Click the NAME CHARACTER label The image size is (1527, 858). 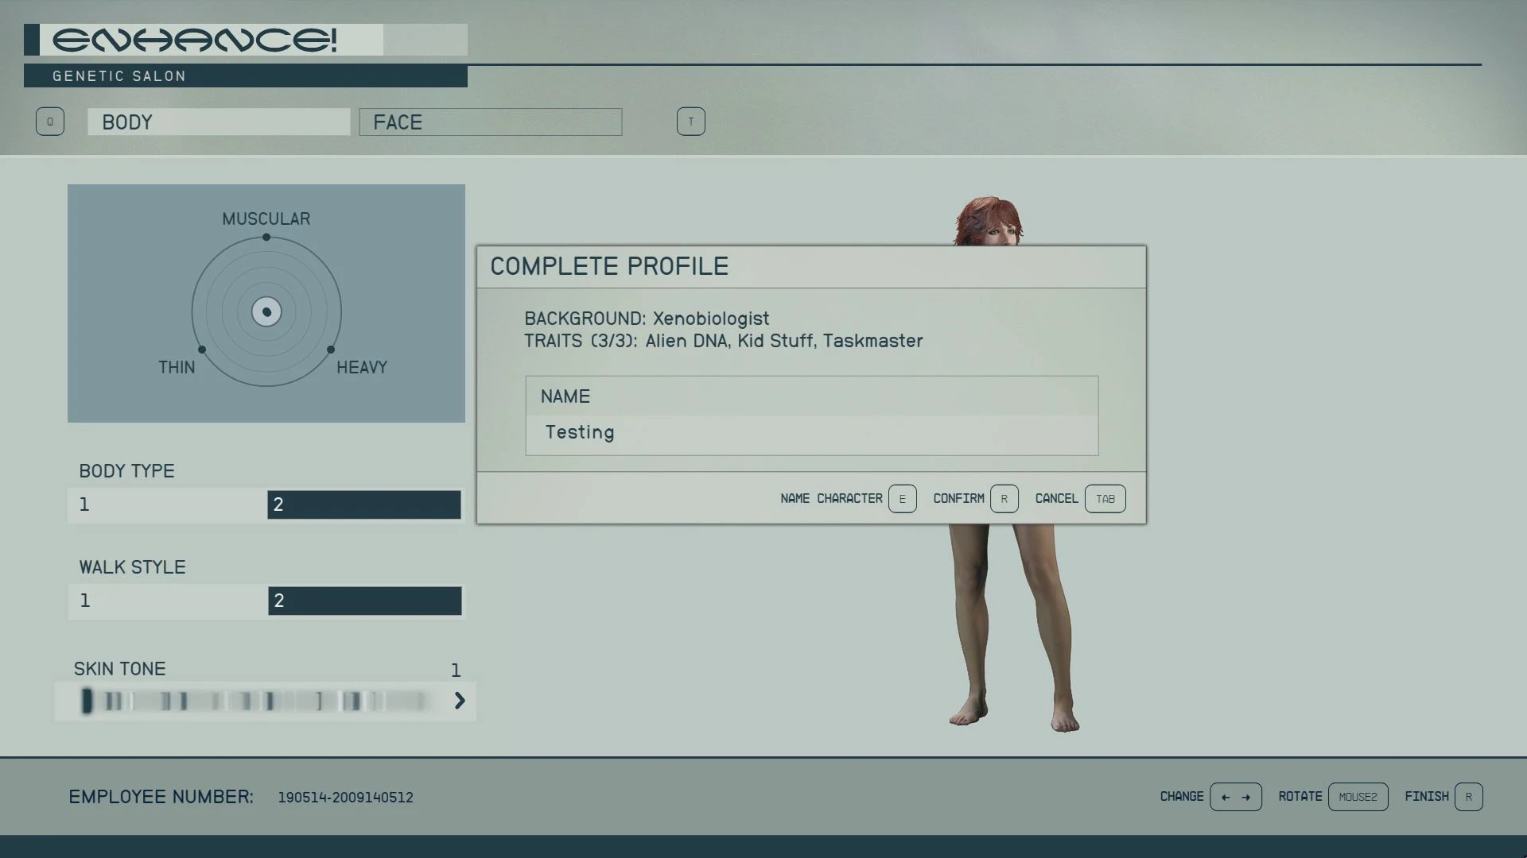pos(831,499)
